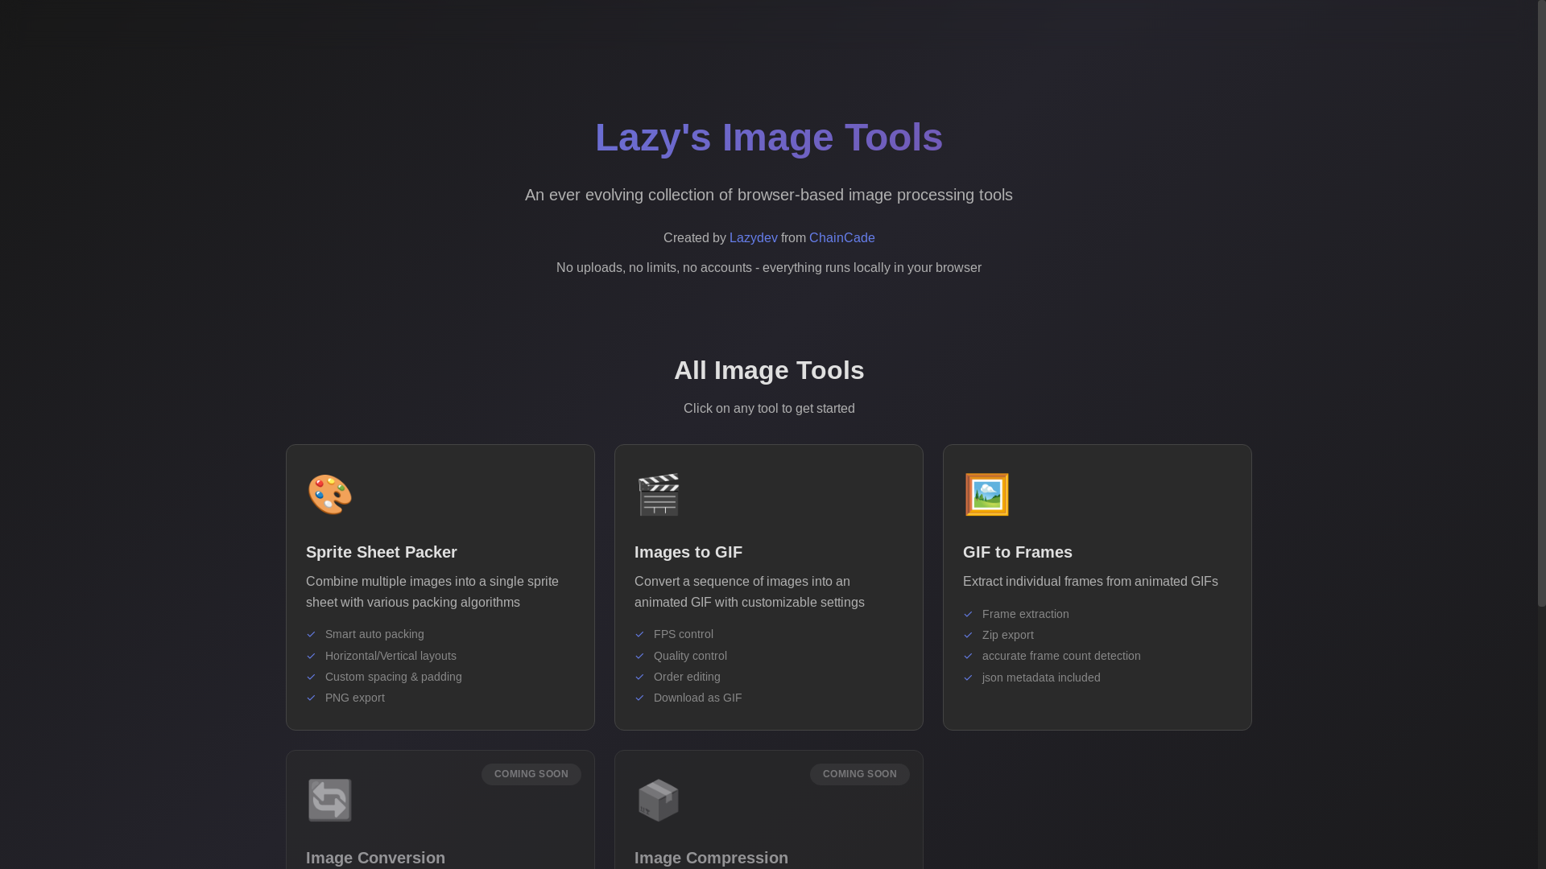This screenshot has height=869, width=1546.
Task: Click the 'ever evolving collection' subtitle text
Action: point(769,195)
